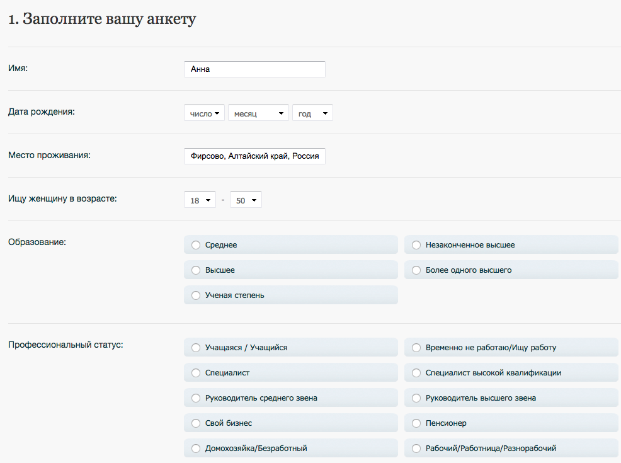This screenshot has width=621, height=463.
Task: Select Домохозяйка/Безработный status option
Action: point(291,449)
